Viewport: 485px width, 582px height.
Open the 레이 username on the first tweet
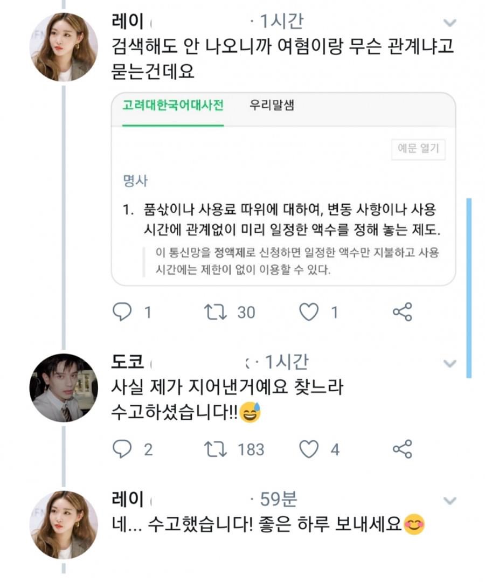pyautogui.click(x=127, y=22)
